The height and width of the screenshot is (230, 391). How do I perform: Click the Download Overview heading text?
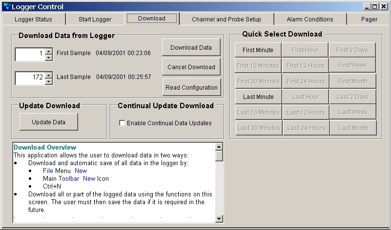pyautogui.click(x=45, y=147)
